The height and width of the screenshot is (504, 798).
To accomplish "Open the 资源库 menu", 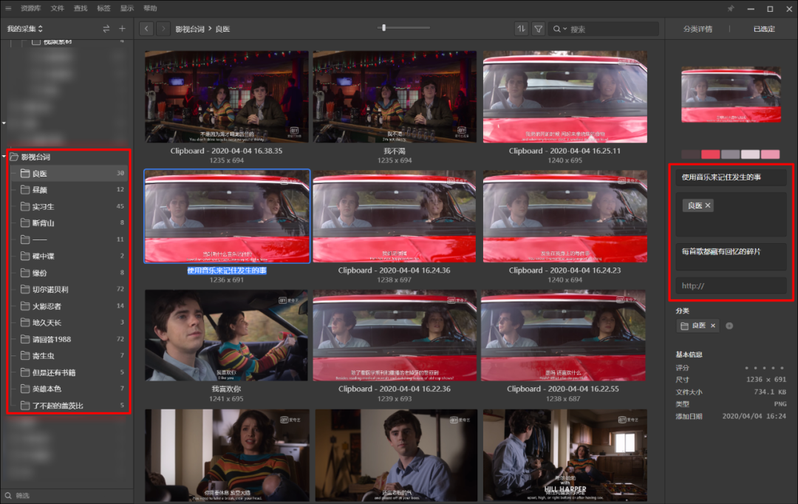I will coord(30,8).
